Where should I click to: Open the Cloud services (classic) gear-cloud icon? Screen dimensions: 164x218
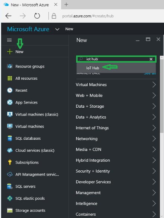pyautogui.click(x=10, y=150)
